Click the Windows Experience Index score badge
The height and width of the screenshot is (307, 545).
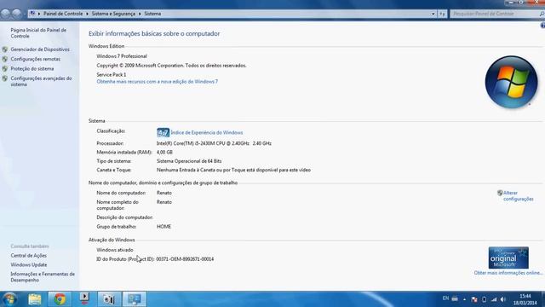pos(163,133)
